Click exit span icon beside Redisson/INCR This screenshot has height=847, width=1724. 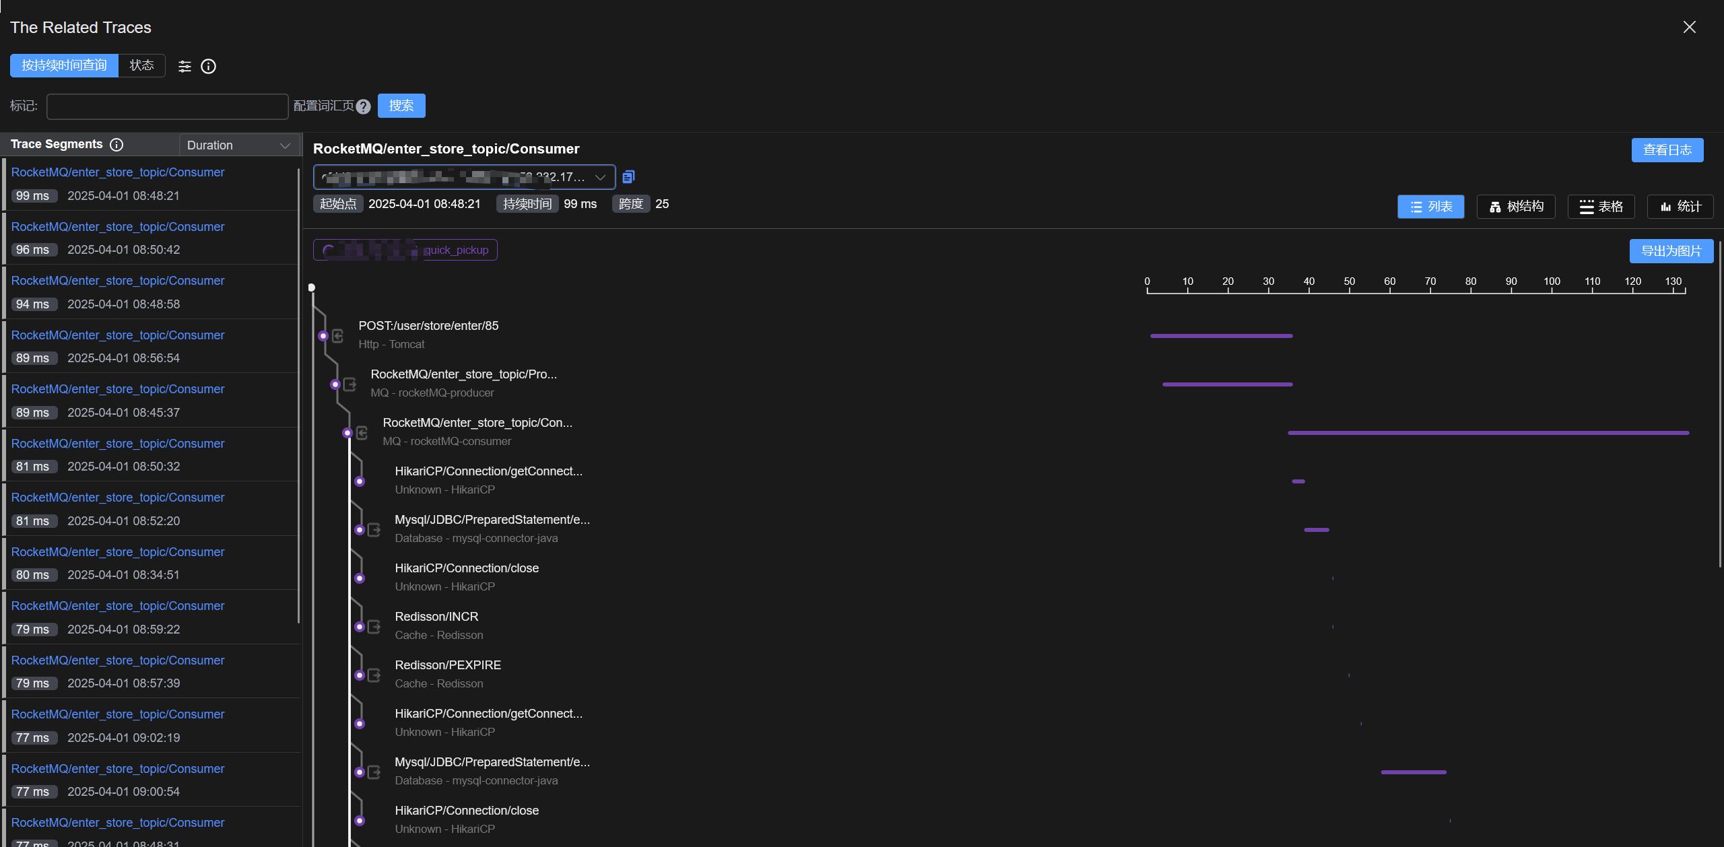374,627
